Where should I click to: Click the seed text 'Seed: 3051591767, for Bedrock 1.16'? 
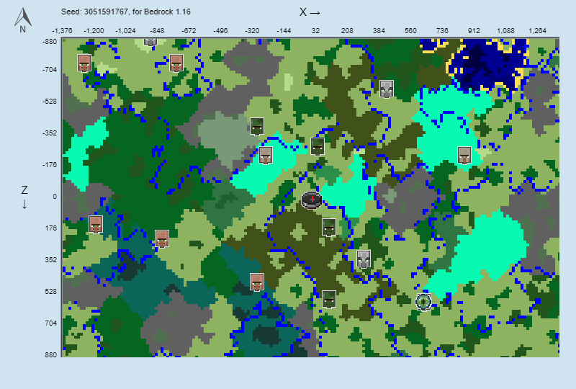point(126,12)
